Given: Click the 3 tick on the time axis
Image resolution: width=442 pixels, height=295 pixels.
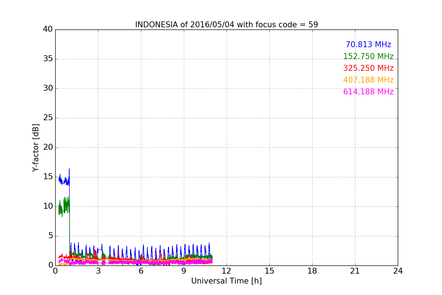Looking at the screenshot, I should 98,271.
